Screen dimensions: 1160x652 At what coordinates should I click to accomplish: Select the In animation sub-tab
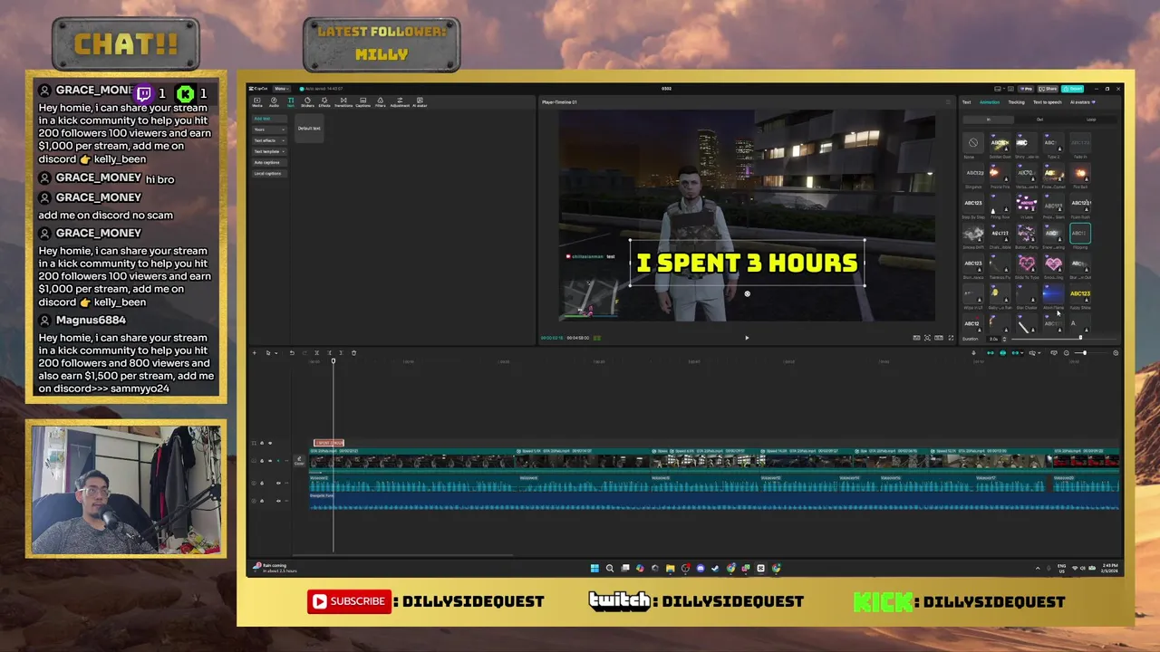click(x=989, y=120)
